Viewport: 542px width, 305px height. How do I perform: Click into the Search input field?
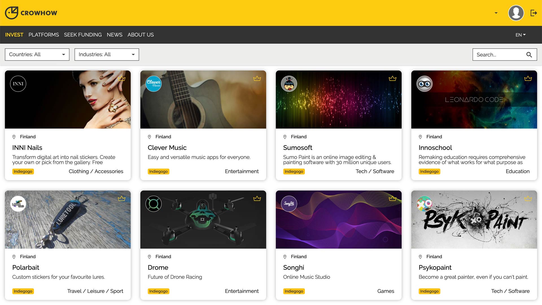tap(498, 55)
